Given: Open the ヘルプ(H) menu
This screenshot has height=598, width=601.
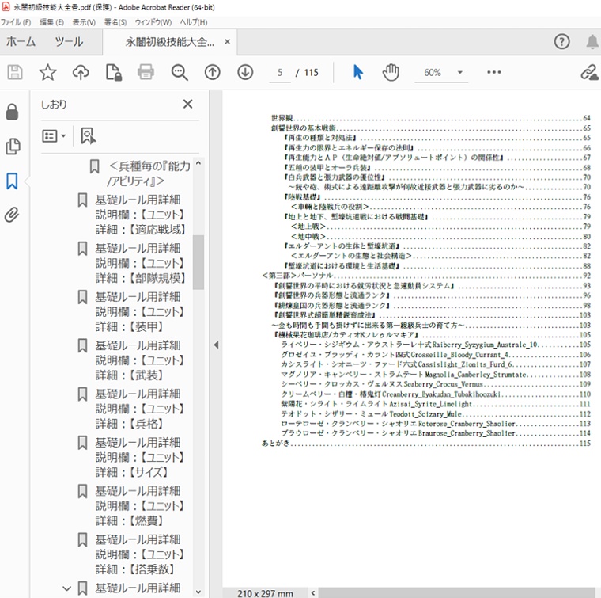Looking at the screenshot, I should [194, 22].
